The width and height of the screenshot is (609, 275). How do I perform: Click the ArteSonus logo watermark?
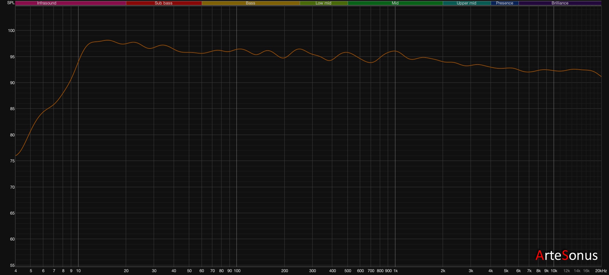566,255
